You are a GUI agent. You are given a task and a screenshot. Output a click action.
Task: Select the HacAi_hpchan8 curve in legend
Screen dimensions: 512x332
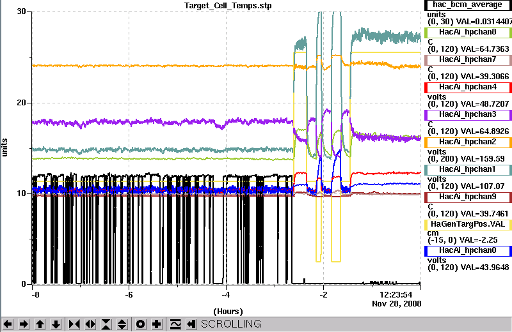pos(468,32)
